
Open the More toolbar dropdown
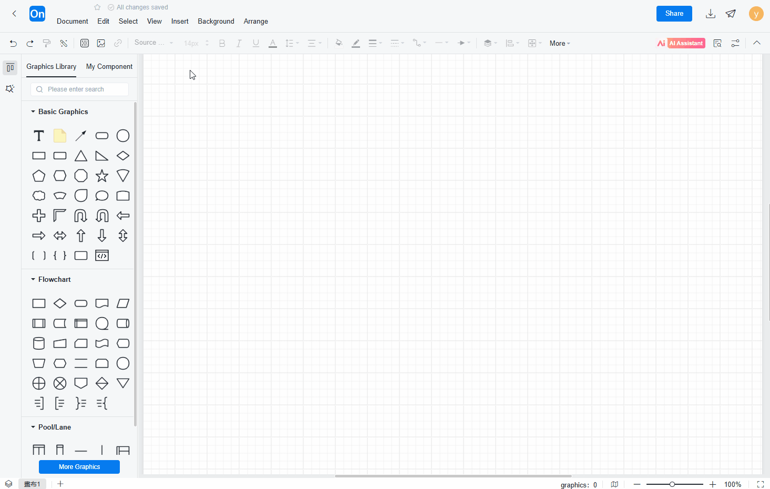click(x=560, y=43)
